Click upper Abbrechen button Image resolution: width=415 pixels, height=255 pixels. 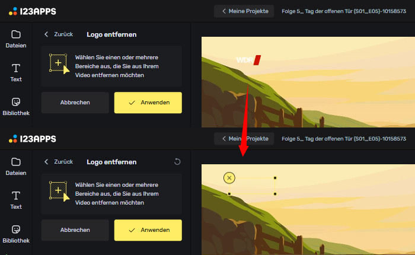coord(75,103)
